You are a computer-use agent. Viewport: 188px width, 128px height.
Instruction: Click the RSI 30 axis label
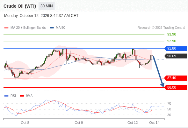click(x=169, y=115)
